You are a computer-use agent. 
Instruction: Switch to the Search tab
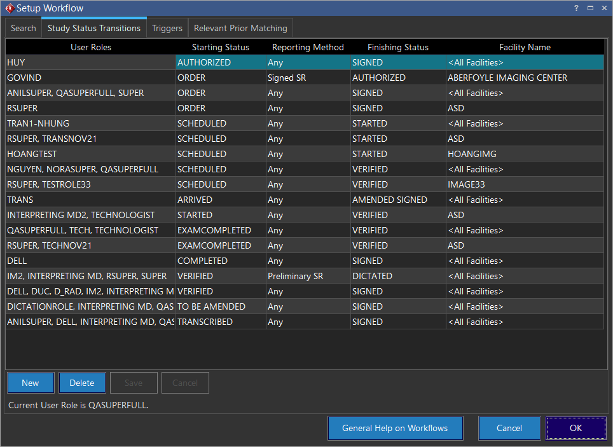(24, 28)
